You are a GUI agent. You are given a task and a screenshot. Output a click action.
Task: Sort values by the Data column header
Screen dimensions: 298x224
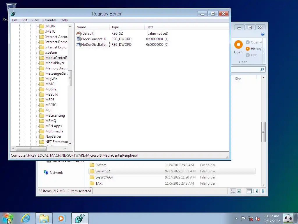coord(186,27)
